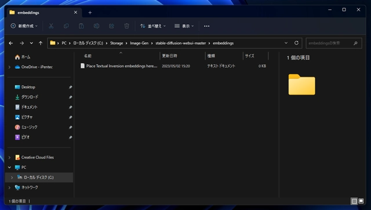Click the date 2023/05/02 15:20 cell
Image resolution: width=371 pixels, height=210 pixels.
[176, 66]
